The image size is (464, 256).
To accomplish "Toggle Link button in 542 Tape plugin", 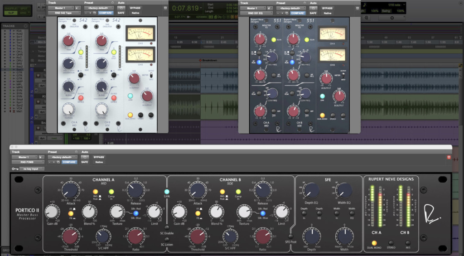I will [130, 96].
